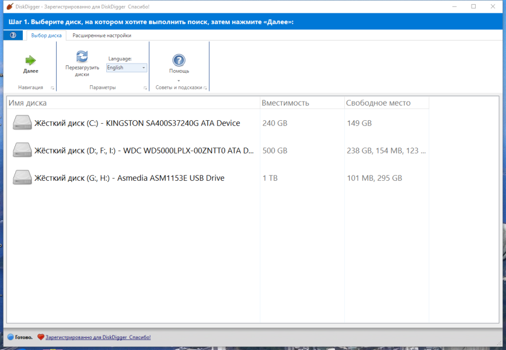Sort by Вместимость column header
Screen dimensions: 506x350
click(302, 103)
